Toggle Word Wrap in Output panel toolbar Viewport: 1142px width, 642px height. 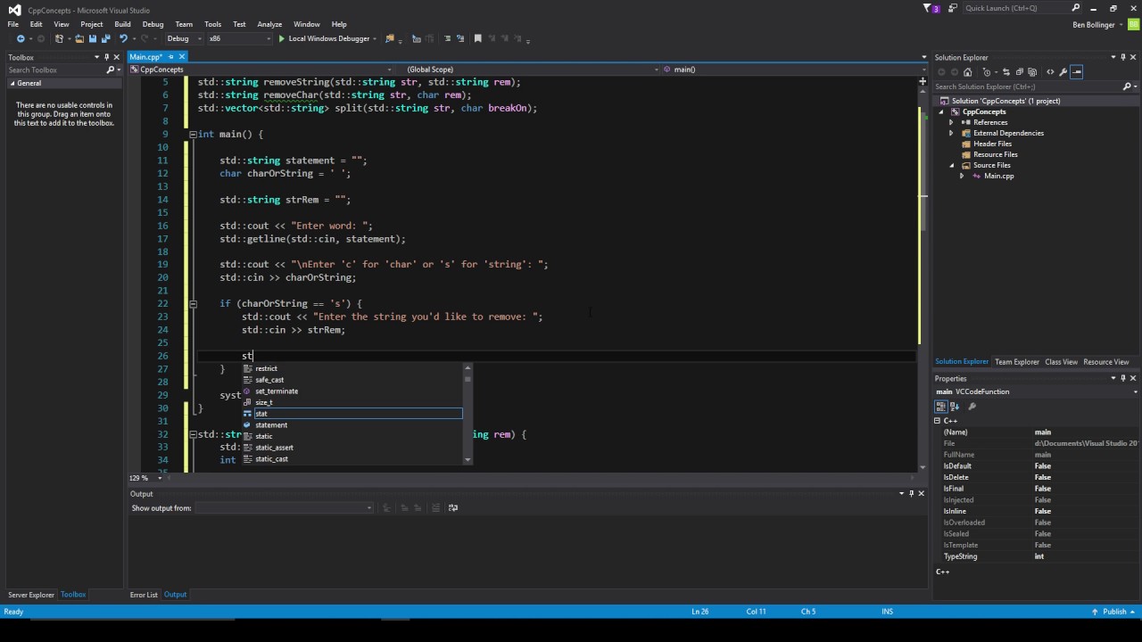pos(453,507)
